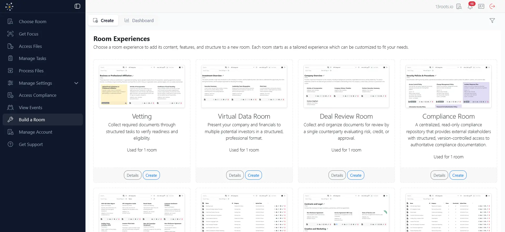Click the Choose Room sidebar icon
505x232 pixels.
pyautogui.click(x=11, y=22)
